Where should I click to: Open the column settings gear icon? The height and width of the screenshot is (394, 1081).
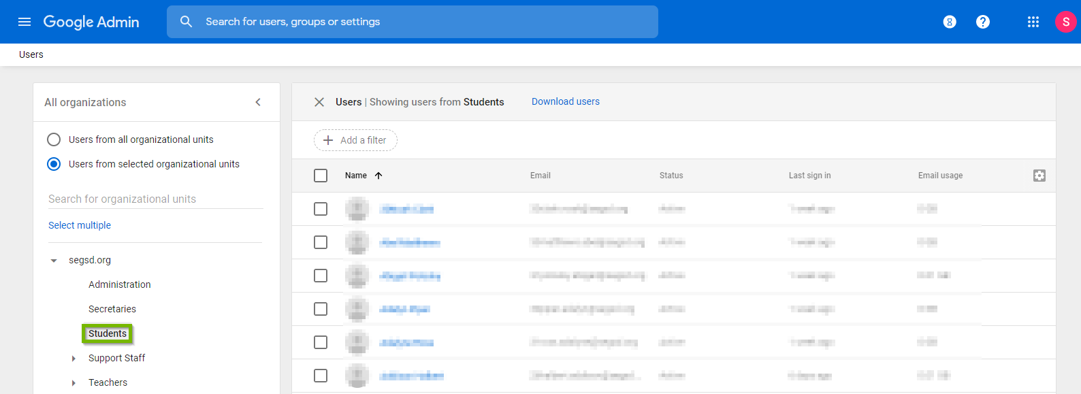click(x=1039, y=176)
